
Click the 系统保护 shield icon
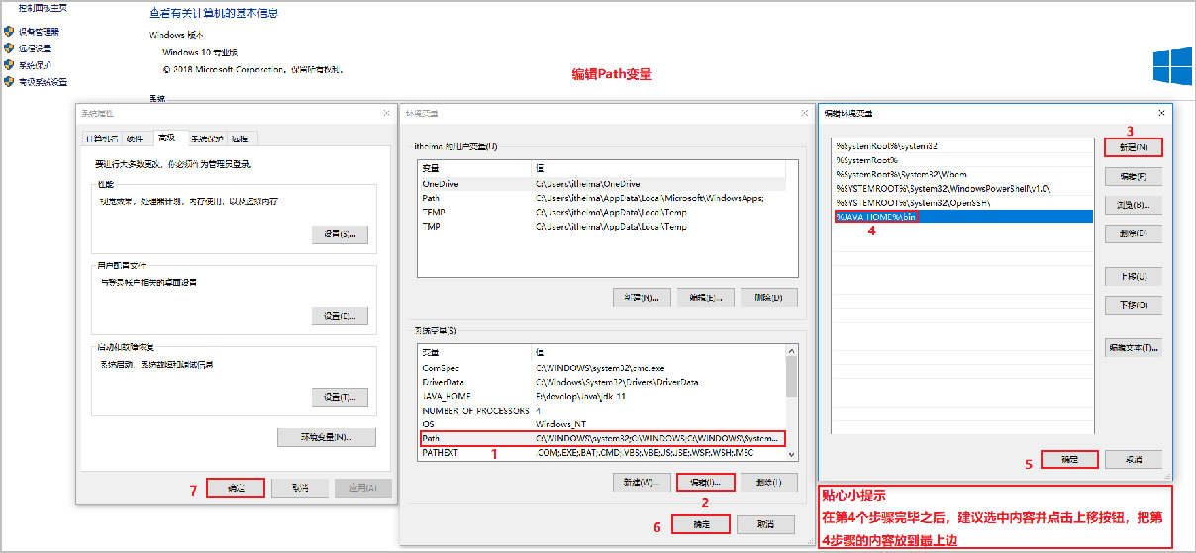coord(9,64)
